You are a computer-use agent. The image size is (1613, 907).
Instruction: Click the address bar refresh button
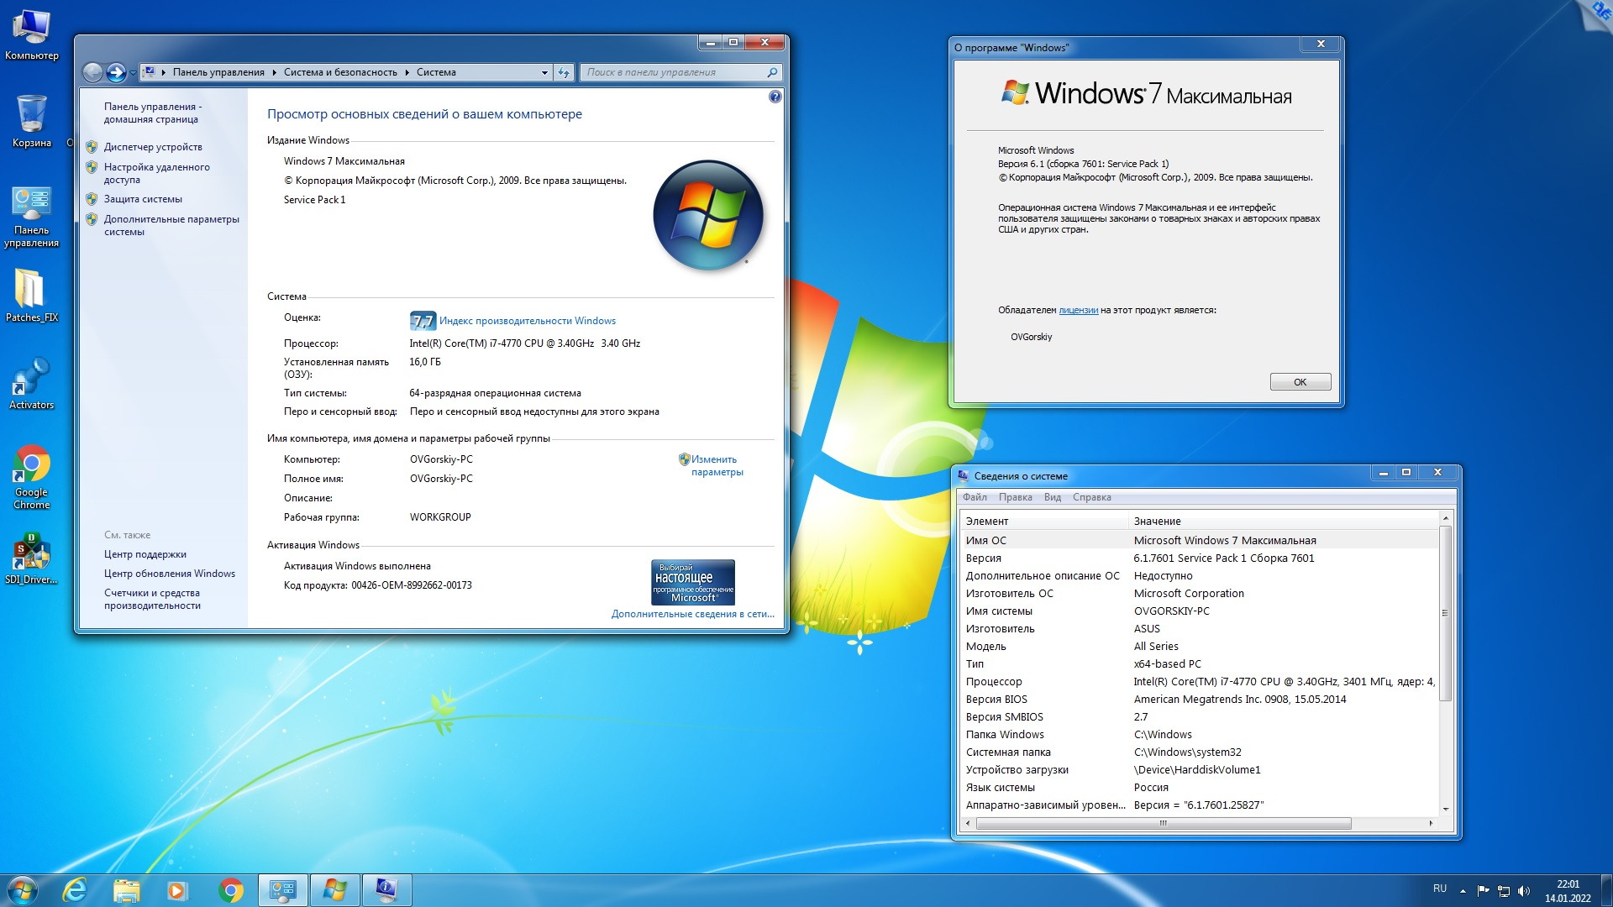tap(564, 72)
